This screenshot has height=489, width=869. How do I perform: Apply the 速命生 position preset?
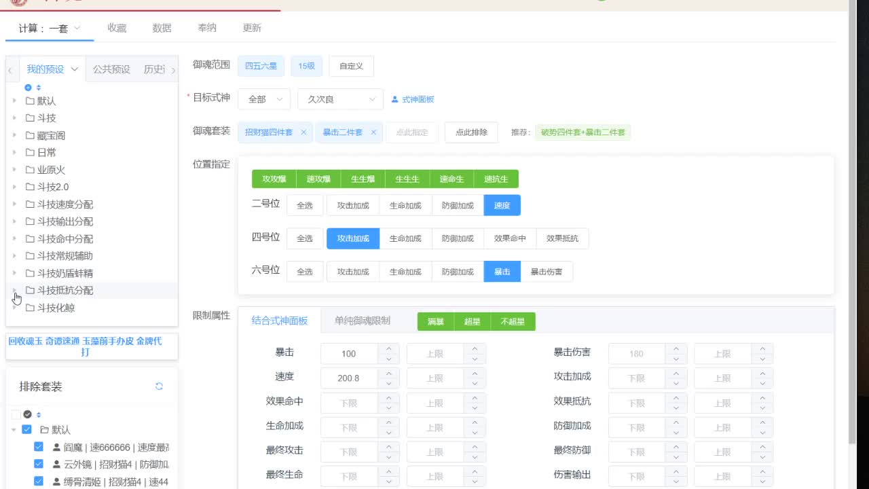[451, 179]
